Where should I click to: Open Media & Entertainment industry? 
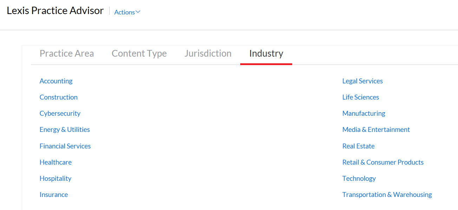(376, 129)
